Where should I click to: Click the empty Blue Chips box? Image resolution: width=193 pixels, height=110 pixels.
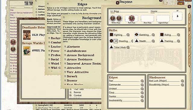(147, 18)
